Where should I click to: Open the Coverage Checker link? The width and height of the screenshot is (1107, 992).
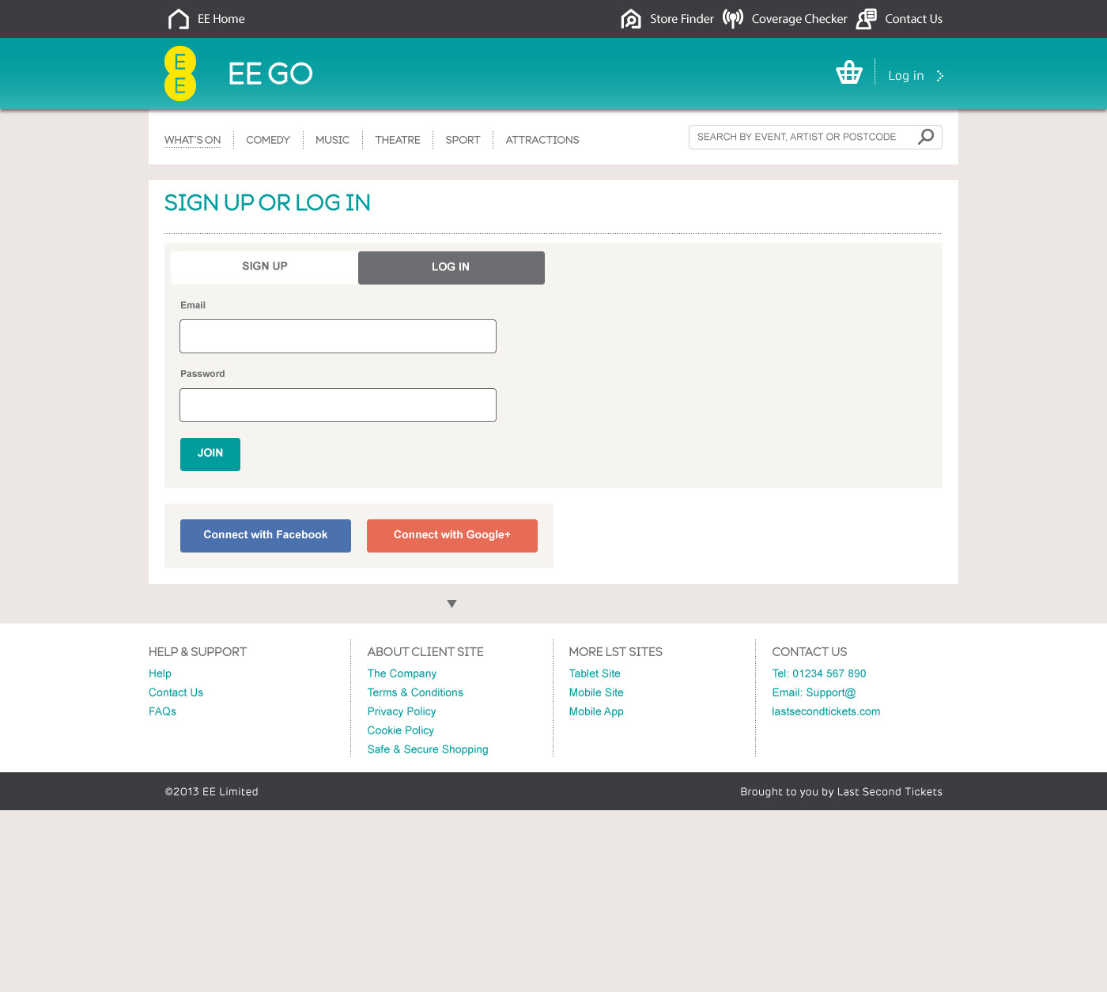[799, 19]
